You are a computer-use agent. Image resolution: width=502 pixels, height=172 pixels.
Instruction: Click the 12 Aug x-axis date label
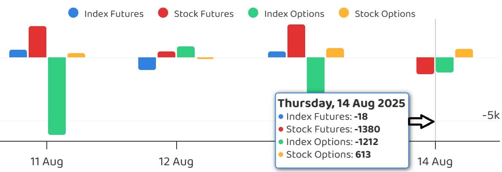(x=176, y=161)
